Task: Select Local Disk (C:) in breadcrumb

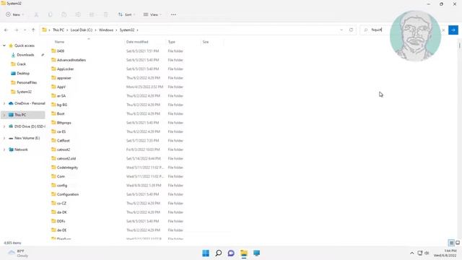Action: pyautogui.click(x=82, y=30)
